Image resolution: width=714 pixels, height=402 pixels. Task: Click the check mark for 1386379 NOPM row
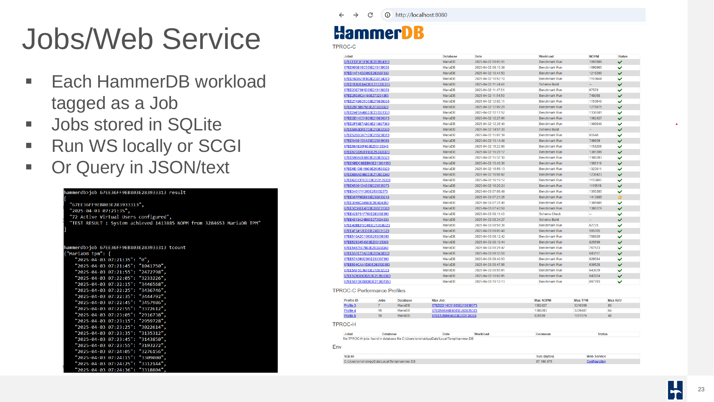coord(620,208)
